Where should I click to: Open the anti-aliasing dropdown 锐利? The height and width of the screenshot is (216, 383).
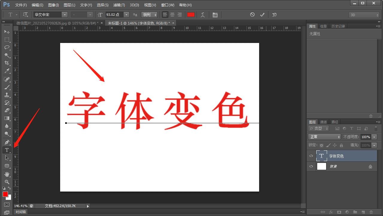[x=149, y=15]
